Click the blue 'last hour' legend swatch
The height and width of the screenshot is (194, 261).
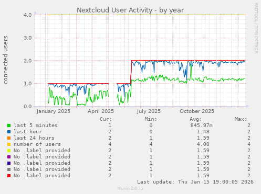click(x=9, y=132)
